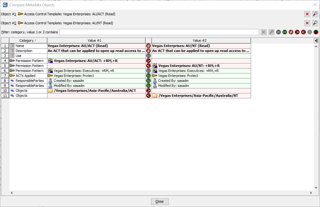Image resolution: width=320 pixels, height=207 pixels.
Task: Click the Close button
Action: tap(160, 201)
